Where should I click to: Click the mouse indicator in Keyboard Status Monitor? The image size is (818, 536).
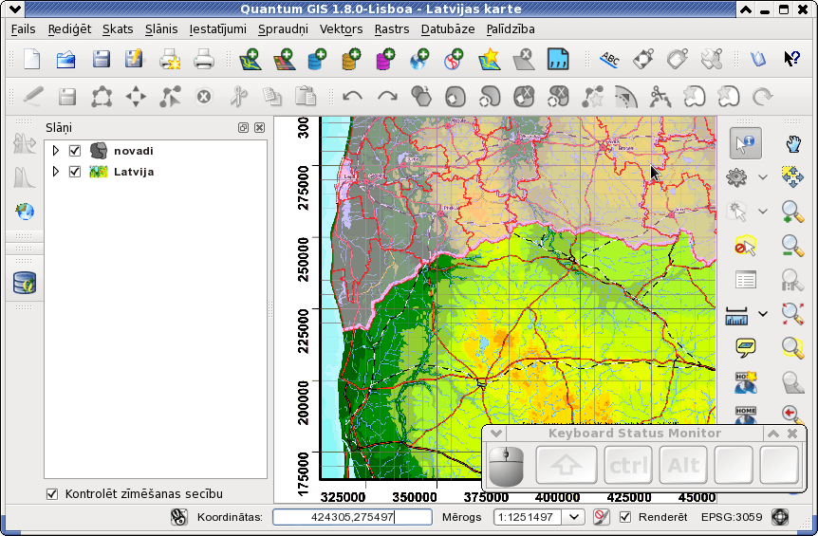[506, 466]
